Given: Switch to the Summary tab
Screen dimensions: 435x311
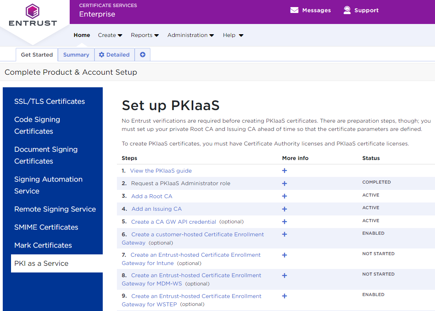Looking at the screenshot, I should pyautogui.click(x=76, y=55).
